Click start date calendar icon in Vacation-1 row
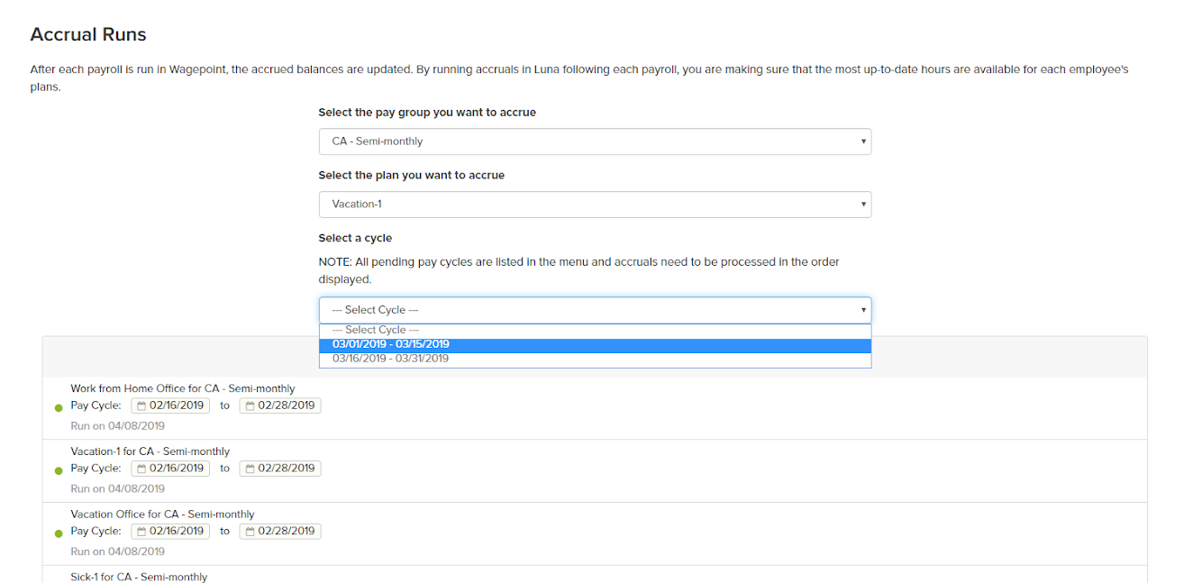This screenshot has height=583, width=1193. pyautogui.click(x=141, y=469)
